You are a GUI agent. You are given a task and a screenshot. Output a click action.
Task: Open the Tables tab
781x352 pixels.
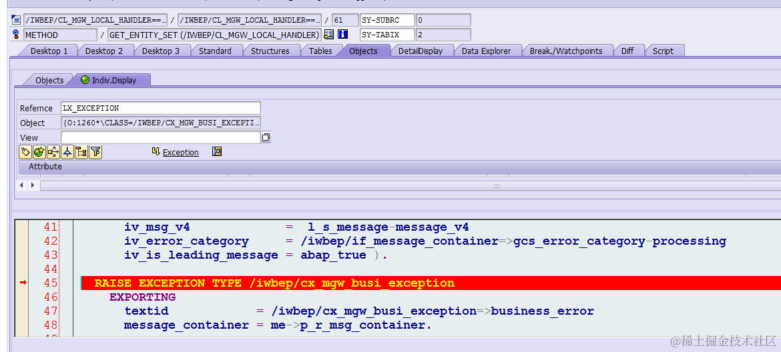(x=320, y=51)
